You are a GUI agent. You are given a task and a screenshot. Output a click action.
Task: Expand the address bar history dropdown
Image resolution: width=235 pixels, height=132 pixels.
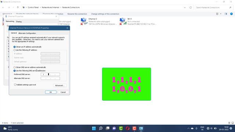click(x=185, y=7)
